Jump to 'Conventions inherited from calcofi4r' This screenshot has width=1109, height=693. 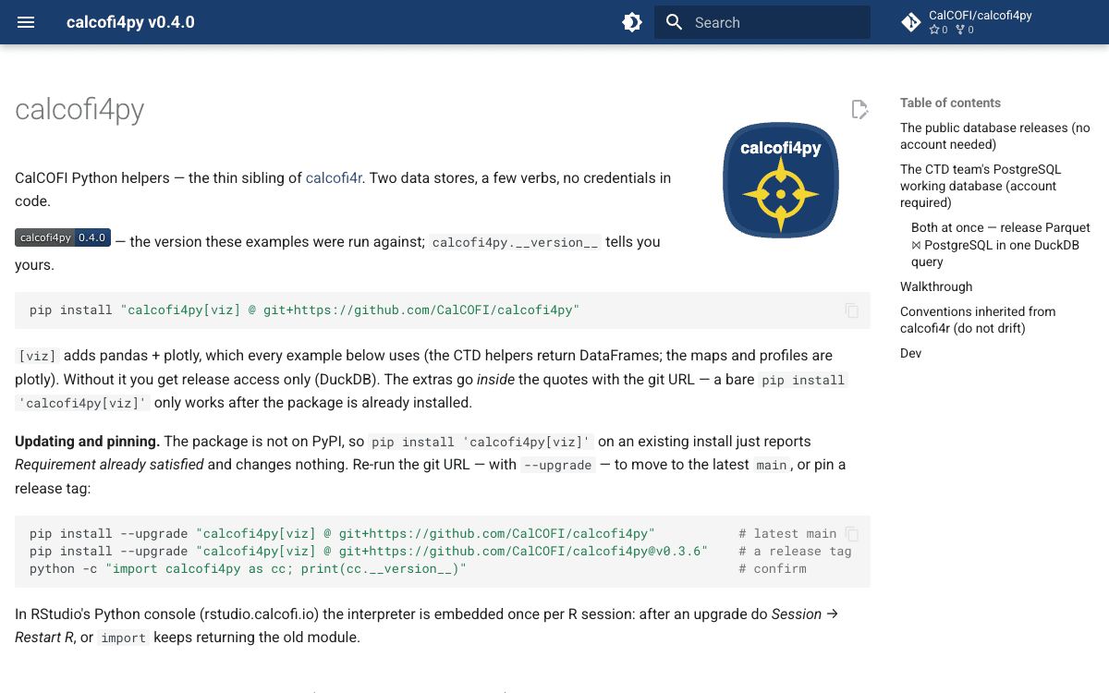(978, 320)
